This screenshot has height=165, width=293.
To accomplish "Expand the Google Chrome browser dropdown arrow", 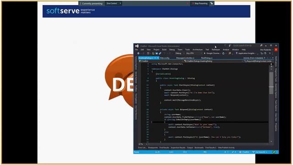I will (x=221, y=53).
